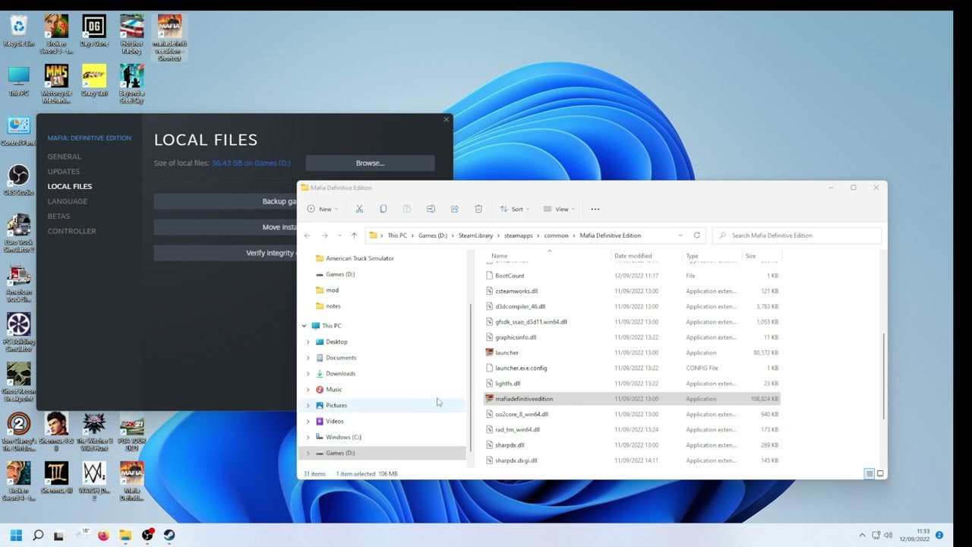Image resolution: width=972 pixels, height=547 pixels.
Task: Close the Steam properties window
Action: tap(446, 119)
